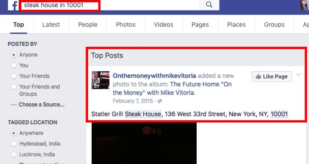The width and height of the screenshot is (309, 164).
Task: Switch to the Places tab
Action: [236, 25]
